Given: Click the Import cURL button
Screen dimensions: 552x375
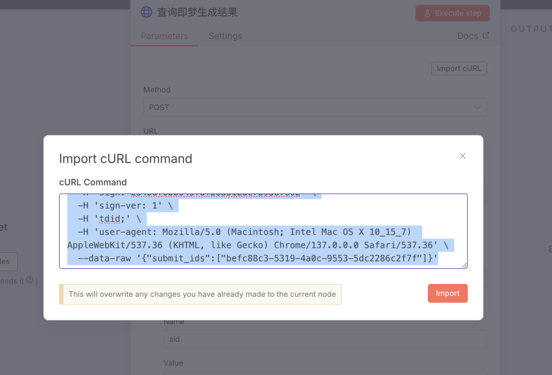Looking at the screenshot, I should pos(459,68).
